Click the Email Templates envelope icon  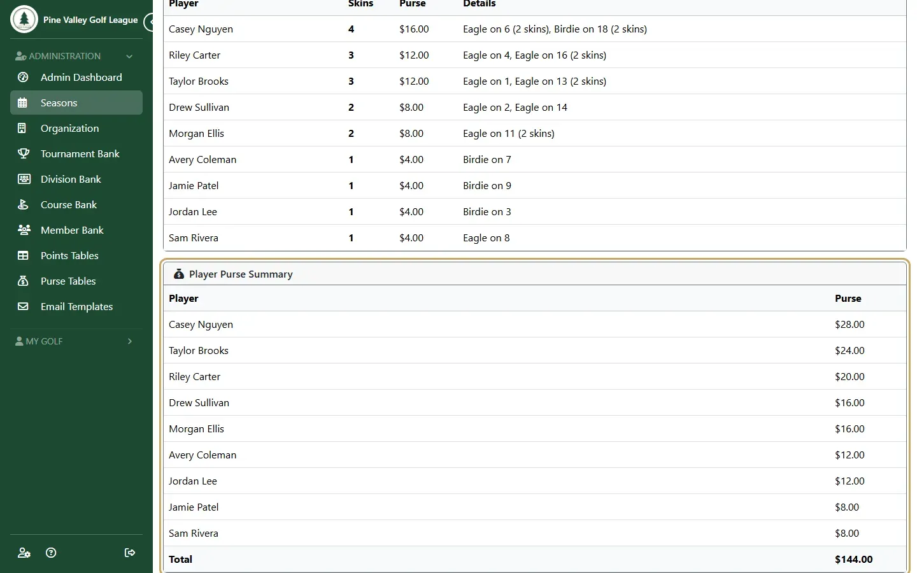tap(23, 306)
